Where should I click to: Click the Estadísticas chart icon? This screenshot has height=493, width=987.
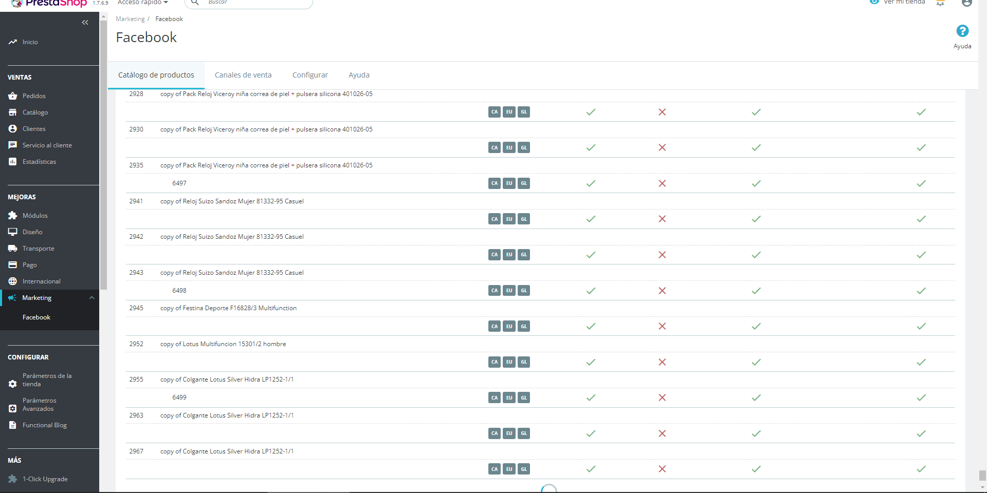[13, 162]
